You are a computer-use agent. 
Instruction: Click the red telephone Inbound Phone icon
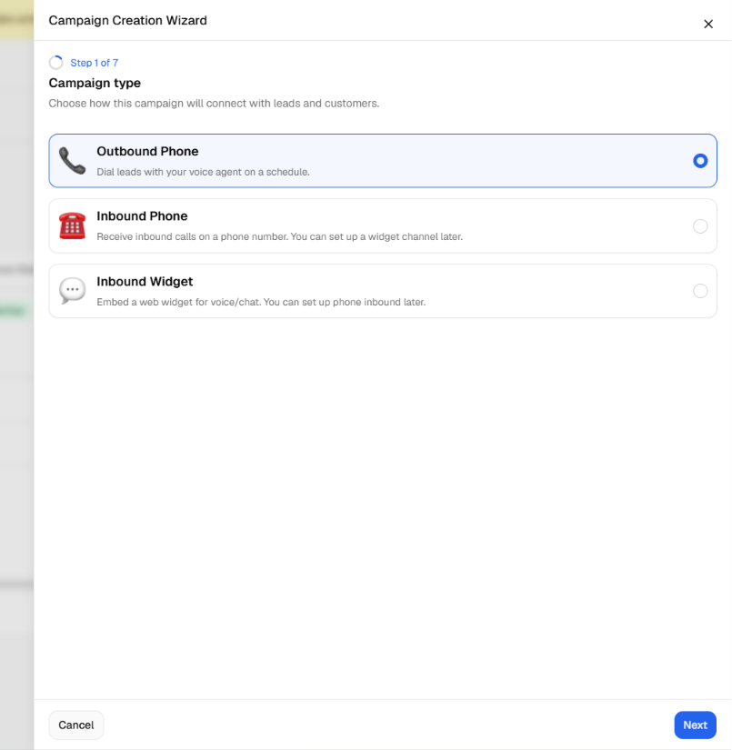[72, 225]
